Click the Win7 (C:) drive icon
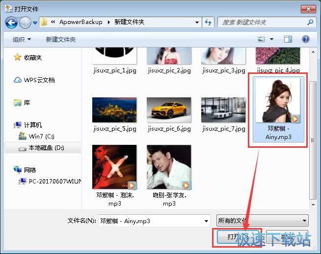Screen dimensions: 321x254 (x=23, y=136)
